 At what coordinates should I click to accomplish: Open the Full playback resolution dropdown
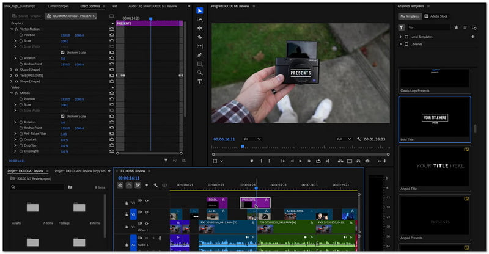(x=344, y=139)
